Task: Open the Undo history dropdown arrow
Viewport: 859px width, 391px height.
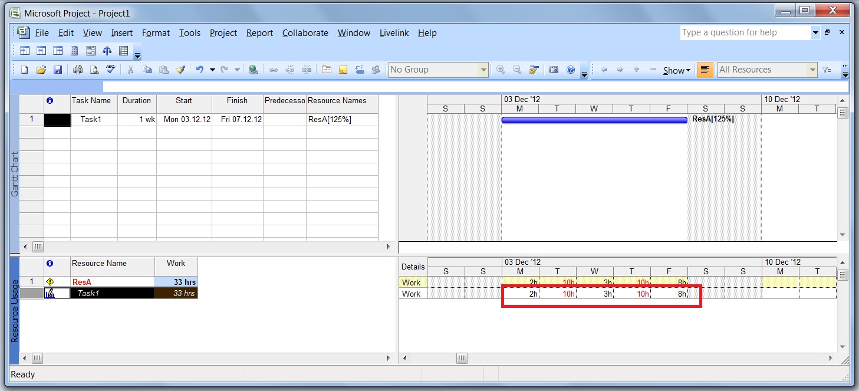Action: click(x=212, y=70)
